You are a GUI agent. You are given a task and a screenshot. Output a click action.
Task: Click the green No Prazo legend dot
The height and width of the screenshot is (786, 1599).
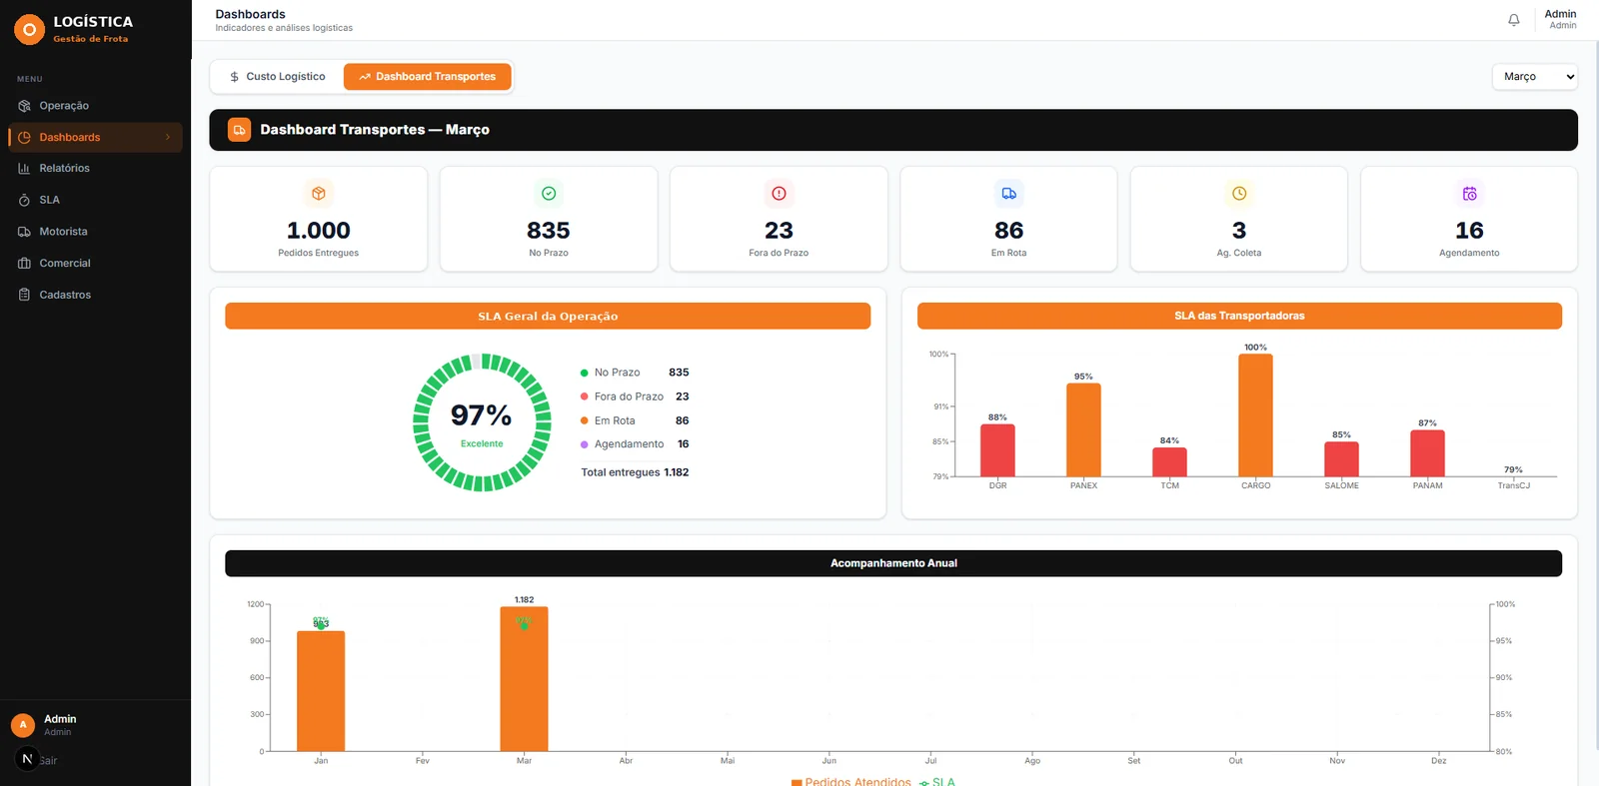point(585,373)
